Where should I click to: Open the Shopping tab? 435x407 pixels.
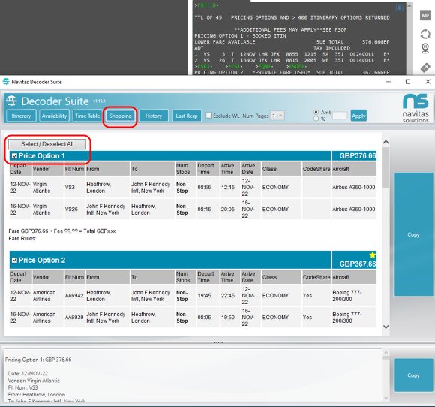[x=120, y=116]
